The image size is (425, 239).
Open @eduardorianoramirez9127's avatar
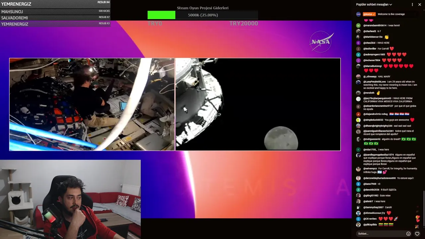coord(358,107)
